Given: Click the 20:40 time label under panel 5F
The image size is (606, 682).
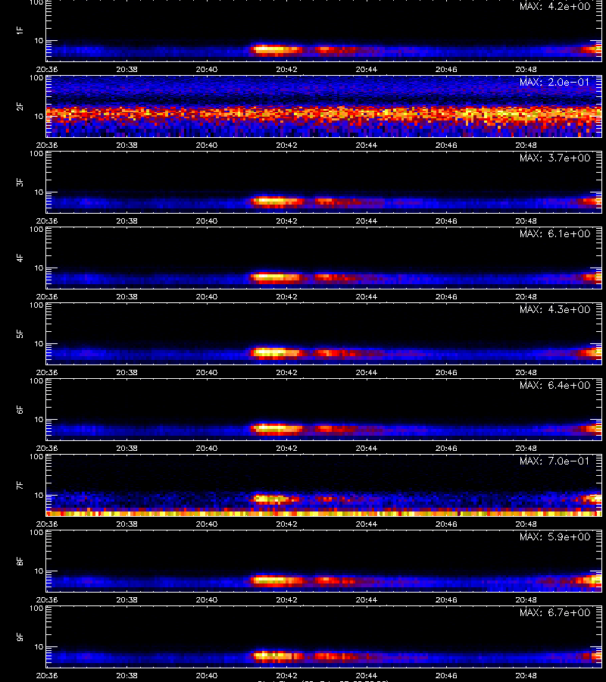Looking at the screenshot, I should (x=207, y=372).
